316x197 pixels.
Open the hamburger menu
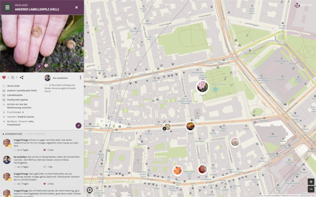pos(7,7)
